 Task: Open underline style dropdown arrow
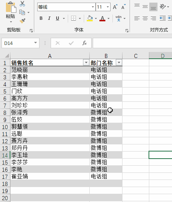click(64, 19)
